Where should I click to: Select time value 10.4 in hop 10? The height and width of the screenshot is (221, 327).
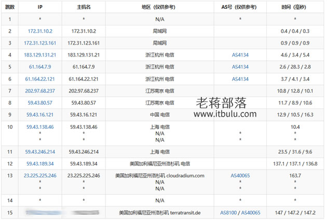coord(295,127)
